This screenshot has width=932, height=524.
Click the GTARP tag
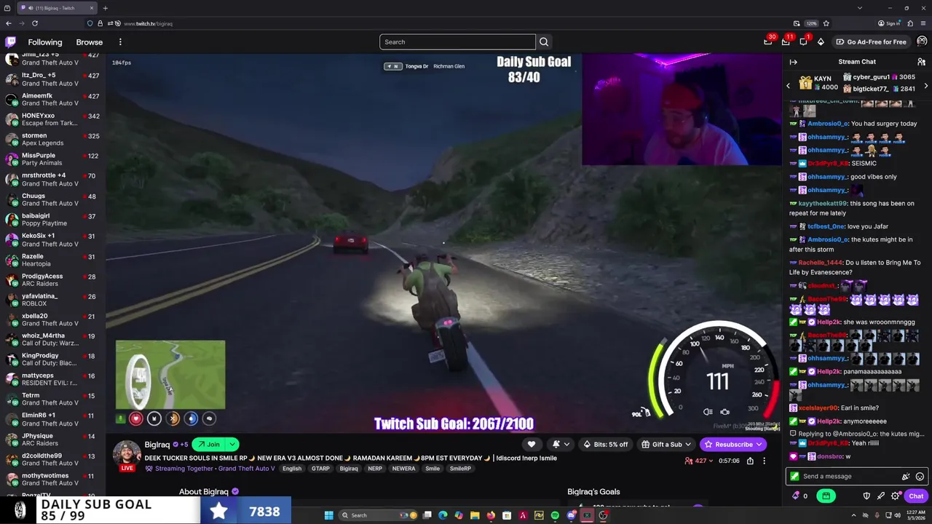pos(320,469)
